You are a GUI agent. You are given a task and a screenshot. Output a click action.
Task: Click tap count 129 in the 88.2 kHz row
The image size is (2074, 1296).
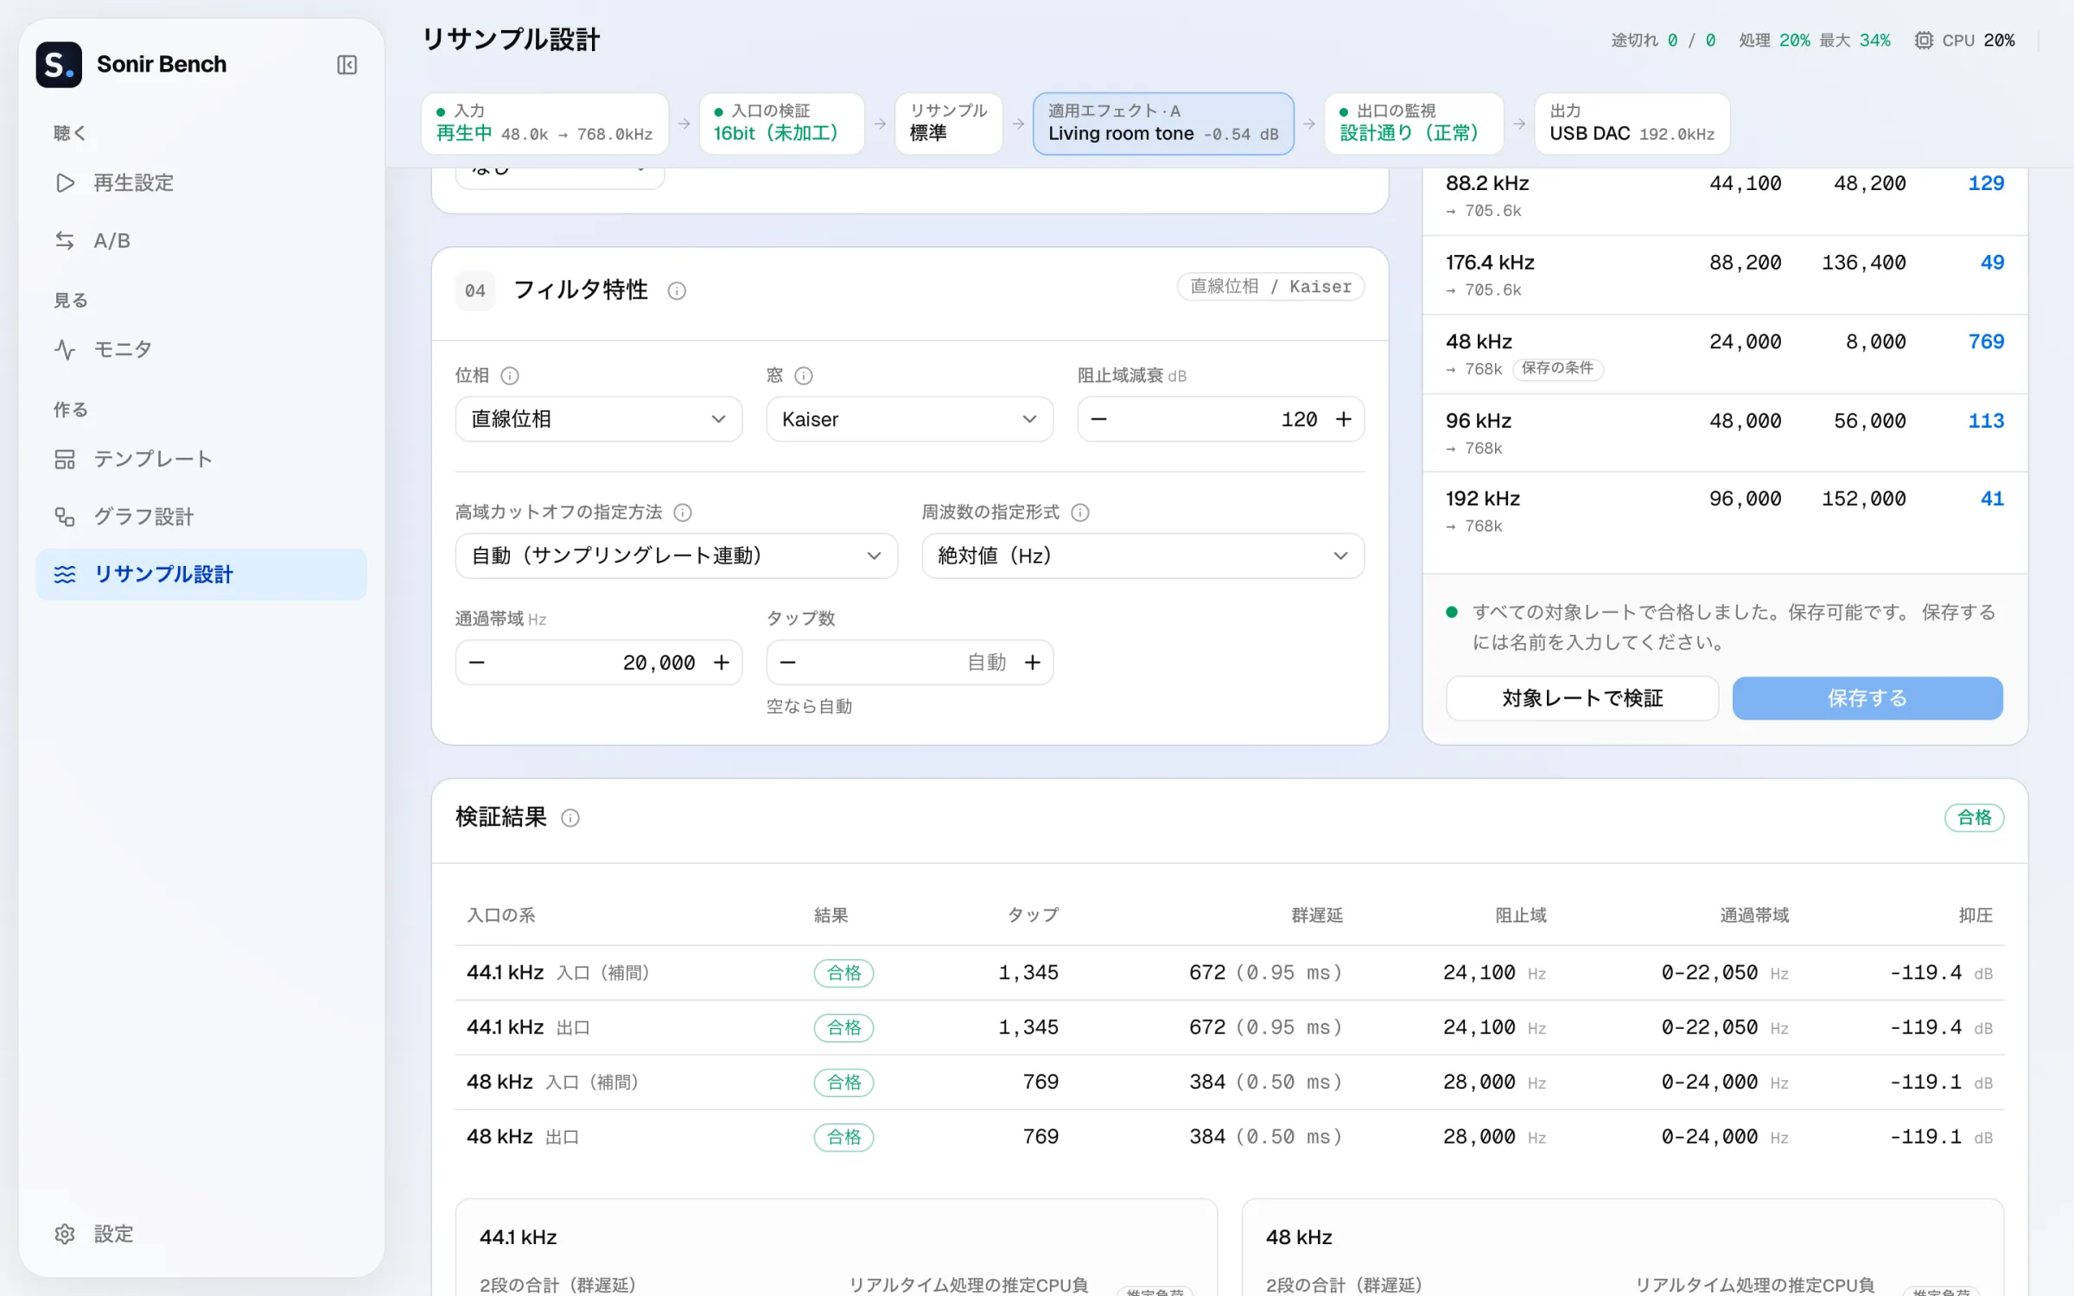[x=1986, y=184]
